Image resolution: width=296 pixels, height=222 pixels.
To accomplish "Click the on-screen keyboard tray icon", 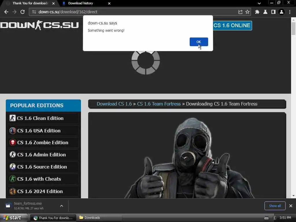I will (266, 218).
